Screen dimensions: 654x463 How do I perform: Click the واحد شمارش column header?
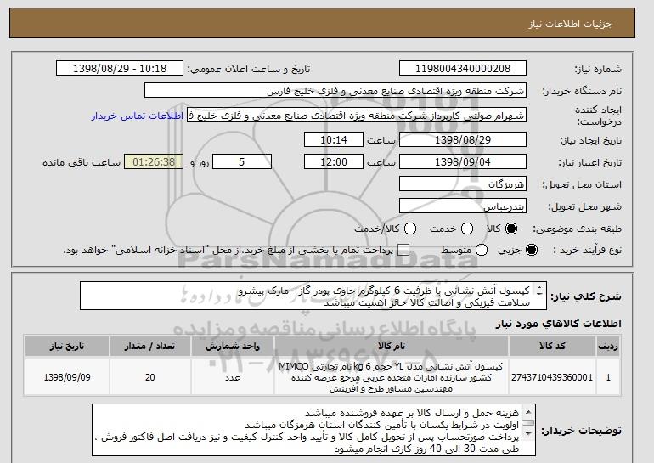pos(233,347)
